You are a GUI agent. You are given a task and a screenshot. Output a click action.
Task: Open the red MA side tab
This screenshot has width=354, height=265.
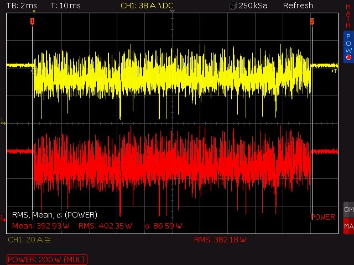(348, 226)
